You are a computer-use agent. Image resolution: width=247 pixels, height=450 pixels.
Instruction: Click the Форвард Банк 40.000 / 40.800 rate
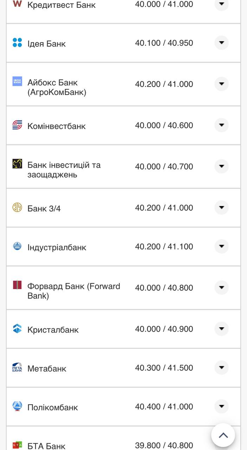click(x=164, y=288)
